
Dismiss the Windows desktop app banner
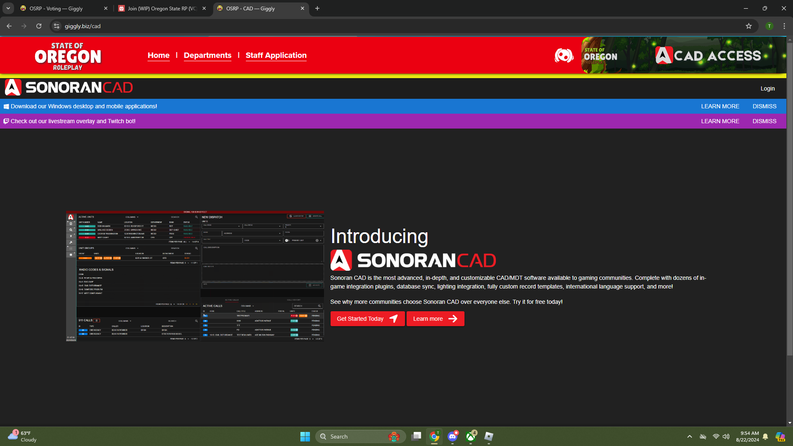click(x=764, y=106)
